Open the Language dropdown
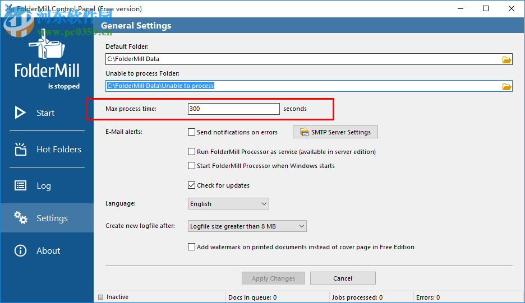This screenshot has width=525, height=303. click(228, 204)
